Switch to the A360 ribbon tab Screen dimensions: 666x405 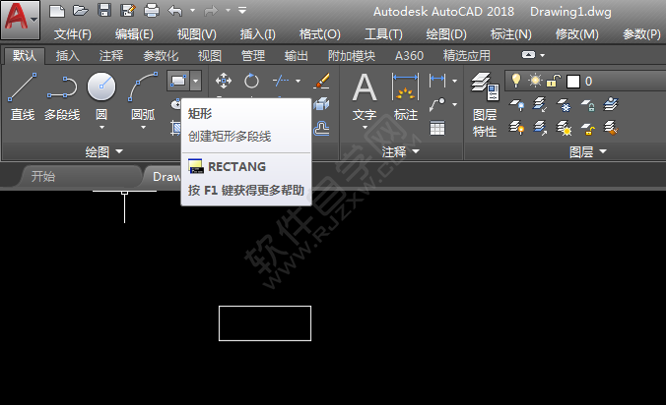point(409,55)
